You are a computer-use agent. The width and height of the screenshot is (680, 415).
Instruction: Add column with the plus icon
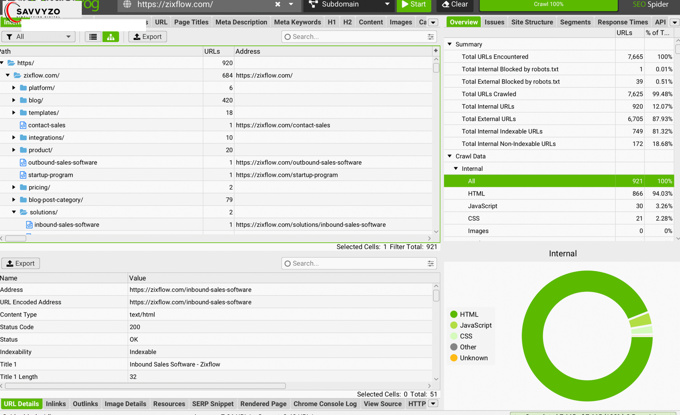tap(435, 50)
